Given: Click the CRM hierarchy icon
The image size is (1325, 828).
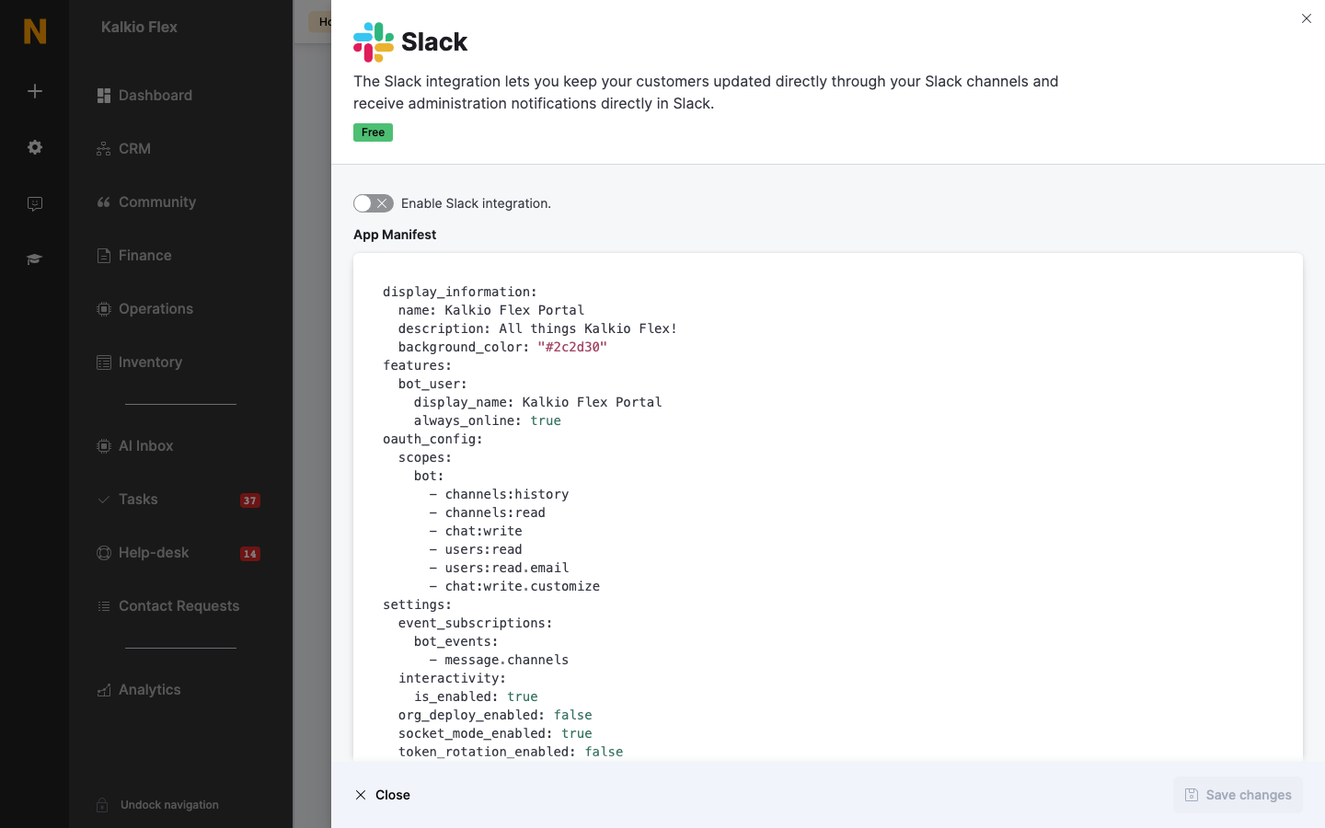Looking at the screenshot, I should 104,149.
